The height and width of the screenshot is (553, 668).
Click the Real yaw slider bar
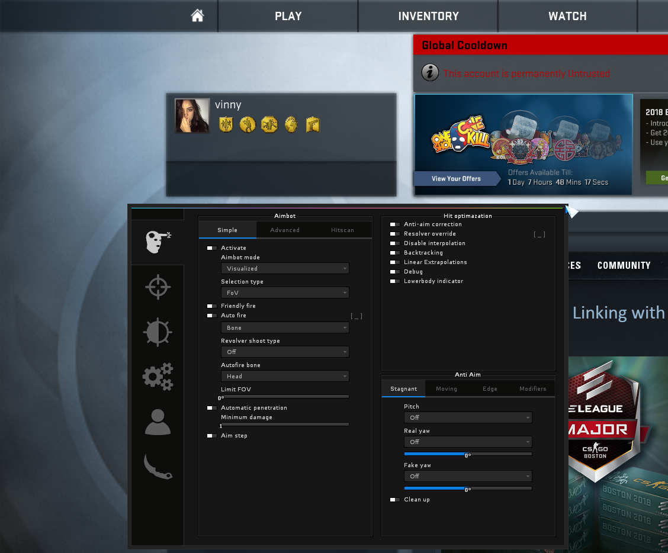[x=468, y=454]
